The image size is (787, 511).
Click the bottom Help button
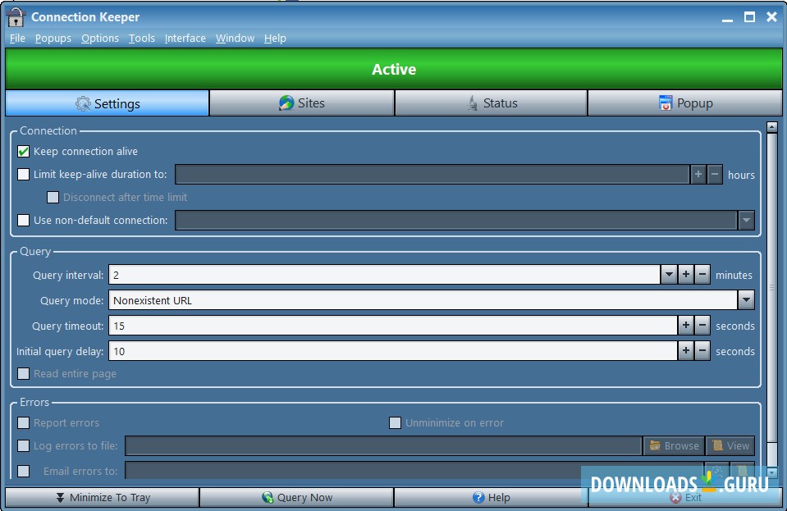click(491, 497)
